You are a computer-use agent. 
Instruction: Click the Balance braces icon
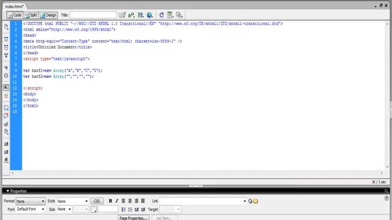pyautogui.click(x=6, y=75)
